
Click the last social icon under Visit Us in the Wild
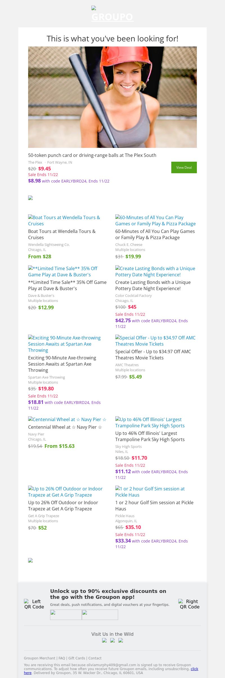pos(121,640)
